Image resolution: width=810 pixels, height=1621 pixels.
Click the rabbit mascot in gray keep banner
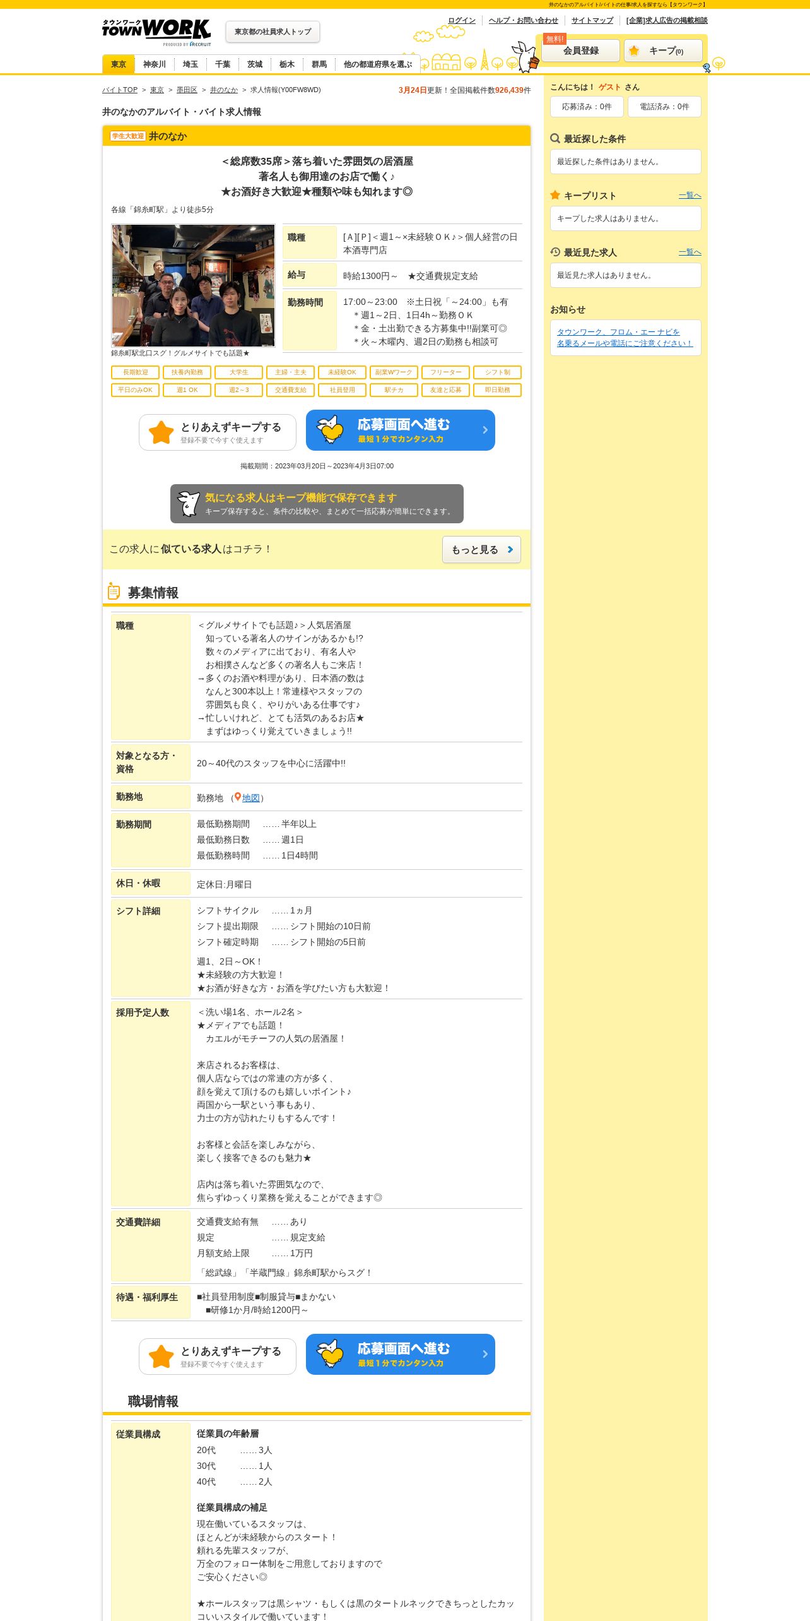point(188,504)
